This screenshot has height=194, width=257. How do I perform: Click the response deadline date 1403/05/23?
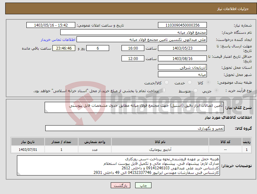[x=182, y=48]
